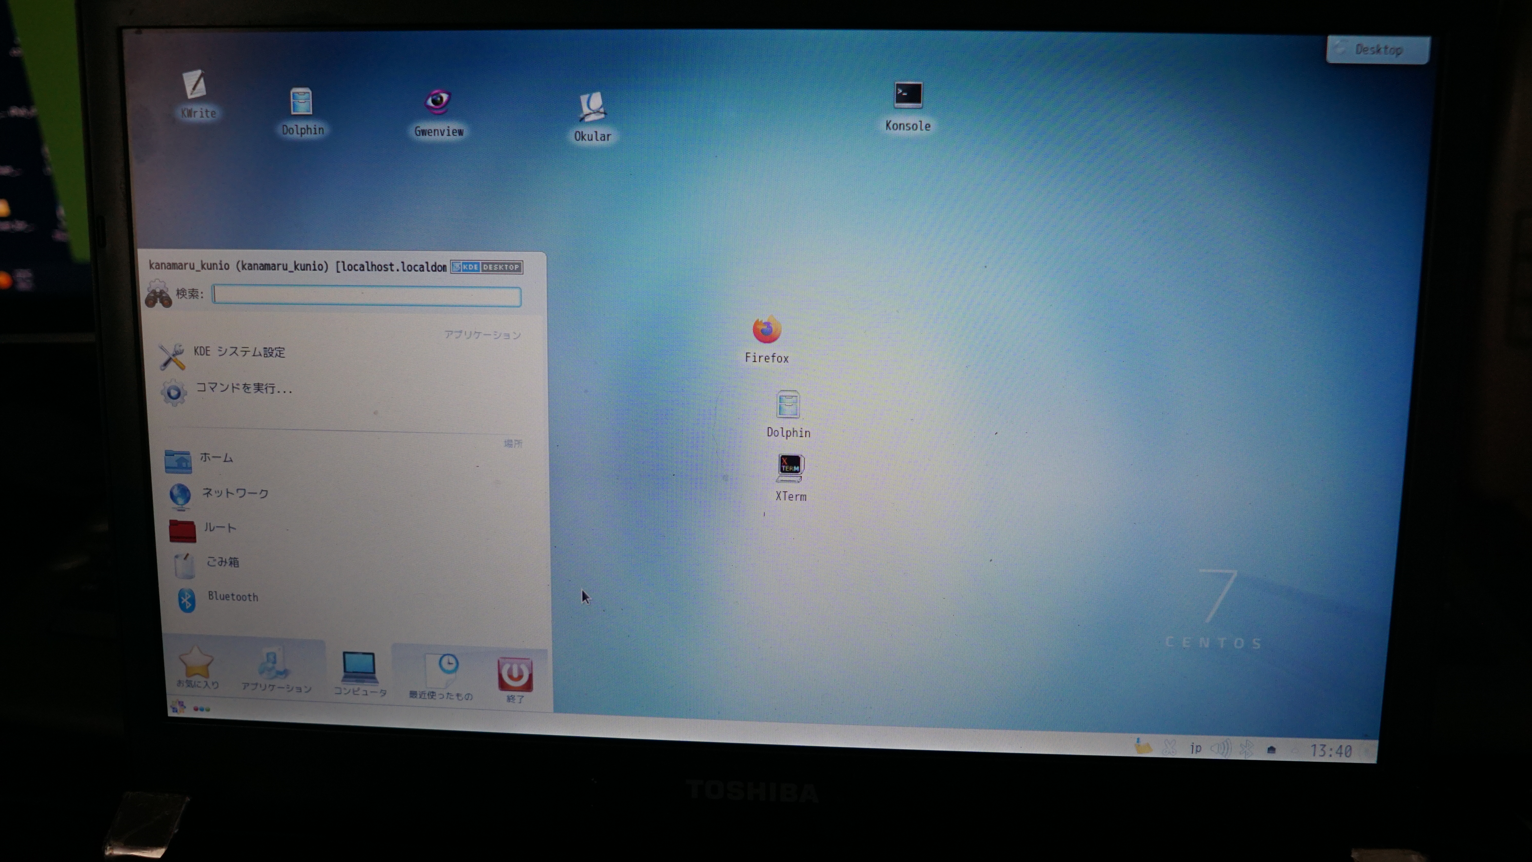The width and height of the screenshot is (1532, 862).
Task: Launch the XTerm desktop icon
Action: [x=790, y=478]
